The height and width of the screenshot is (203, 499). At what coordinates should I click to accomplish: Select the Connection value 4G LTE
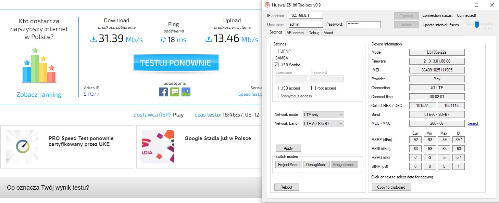437,88
